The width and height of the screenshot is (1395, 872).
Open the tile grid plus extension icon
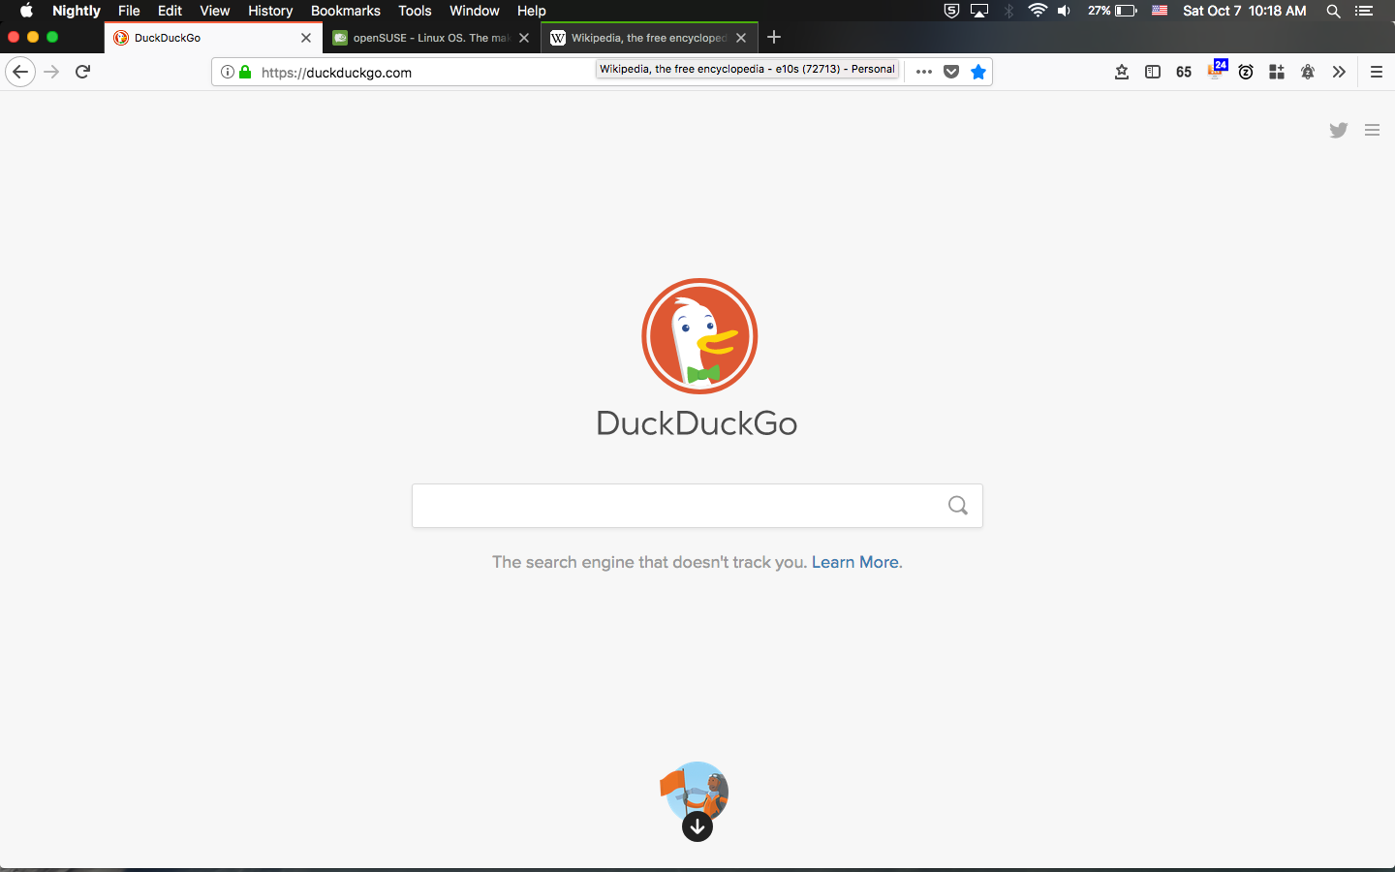(x=1277, y=72)
